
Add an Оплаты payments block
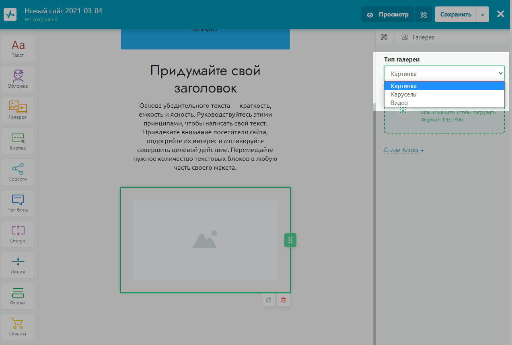click(18, 327)
